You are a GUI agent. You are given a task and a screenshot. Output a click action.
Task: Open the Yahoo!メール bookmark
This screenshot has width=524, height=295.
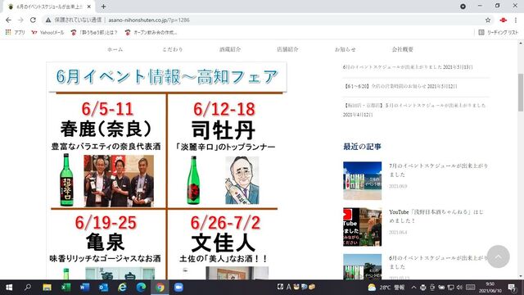click(47, 33)
